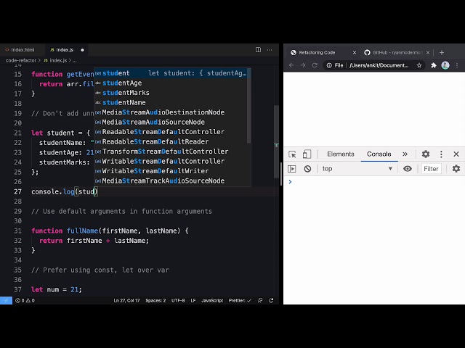The width and height of the screenshot is (465, 348).
Task: Open DevTools customize three-dot menu
Action: point(441,154)
